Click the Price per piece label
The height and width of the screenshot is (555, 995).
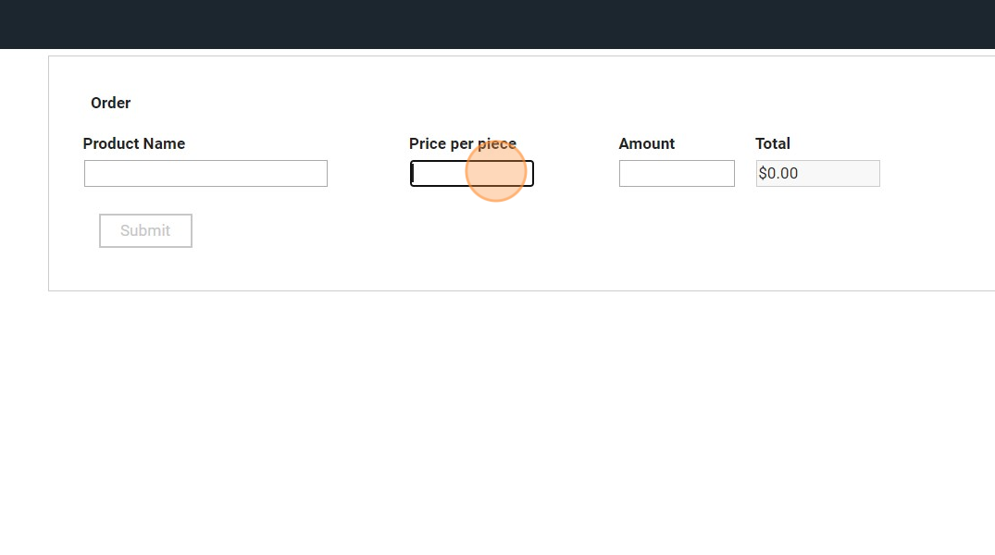click(462, 143)
